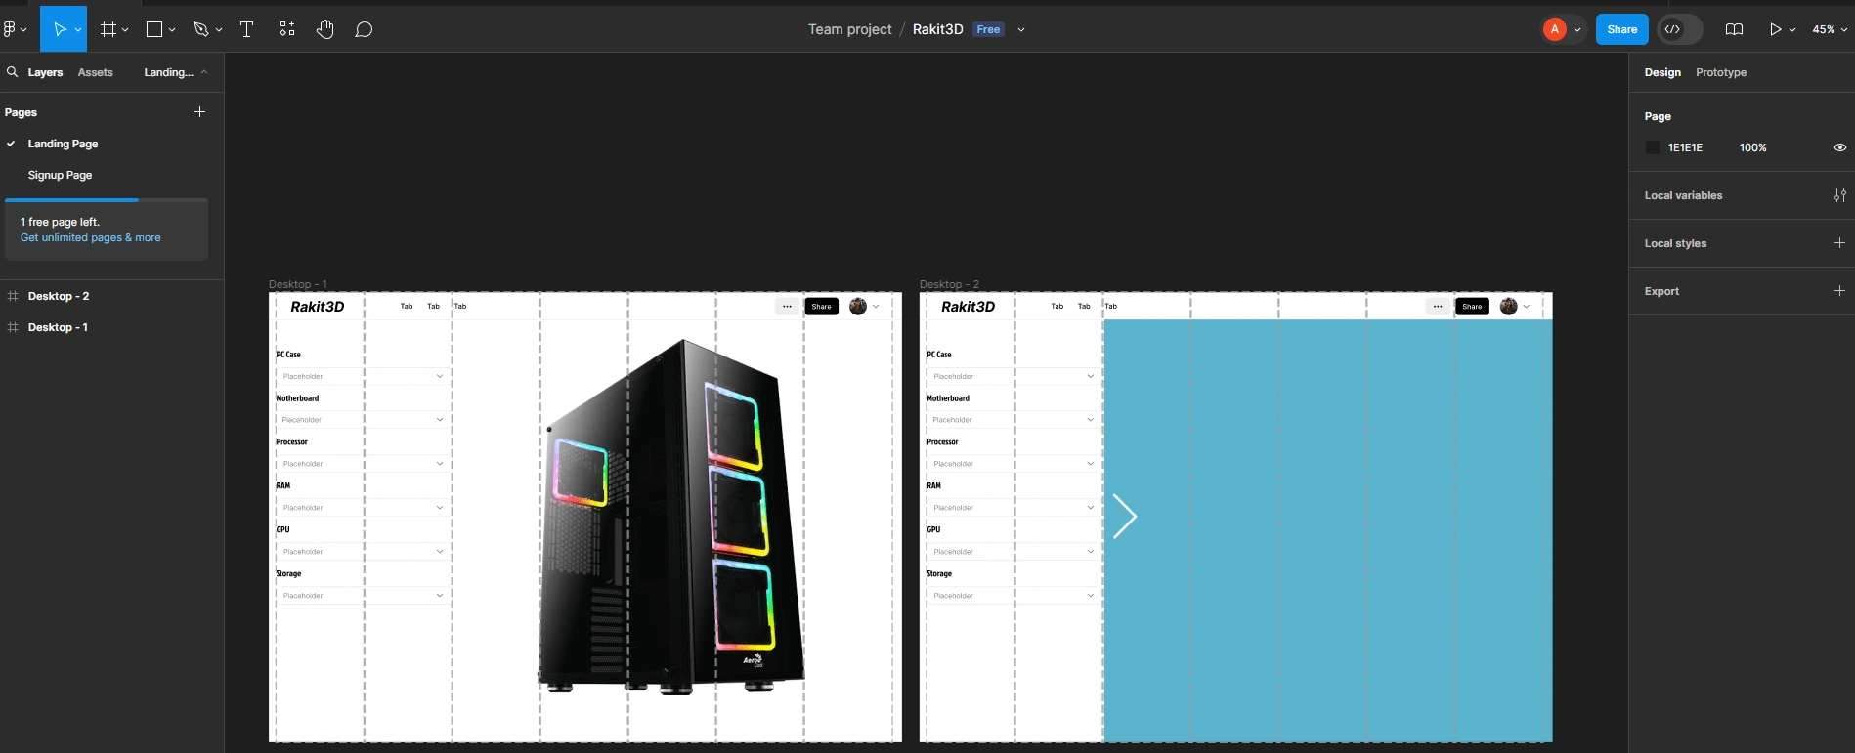This screenshot has height=753, width=1855.
Task: Search layers with the magnifier icon
Action: pyautogui.click(x=13, y=72)
